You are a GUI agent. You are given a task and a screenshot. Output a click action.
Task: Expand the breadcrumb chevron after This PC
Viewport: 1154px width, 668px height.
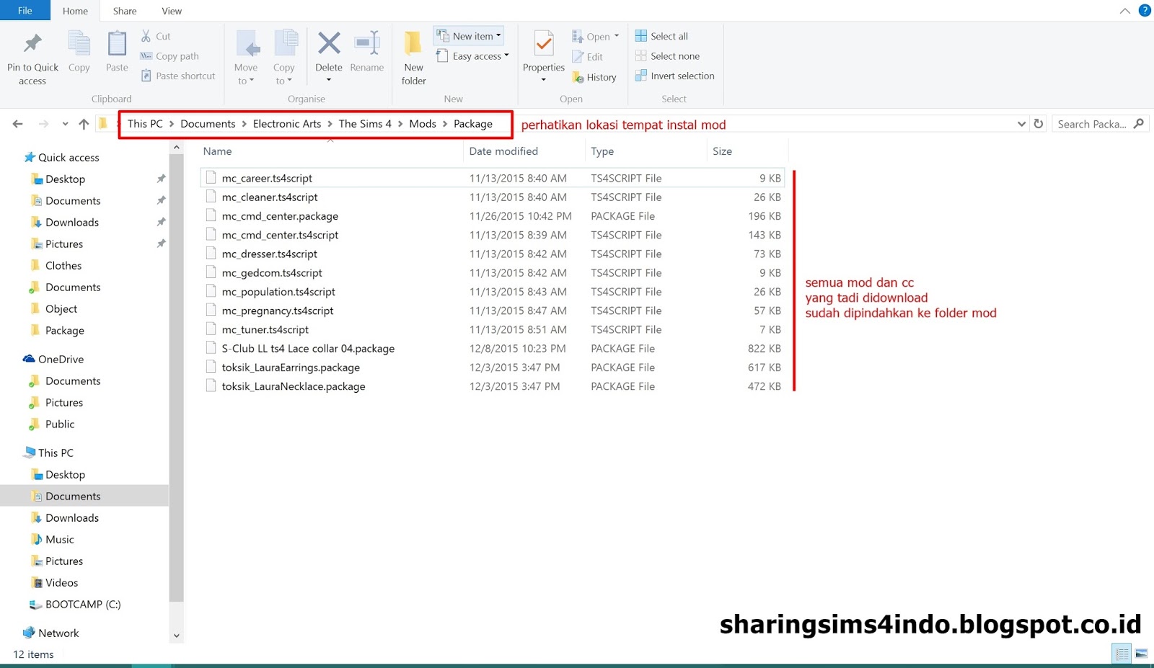[x=172, y=124]
